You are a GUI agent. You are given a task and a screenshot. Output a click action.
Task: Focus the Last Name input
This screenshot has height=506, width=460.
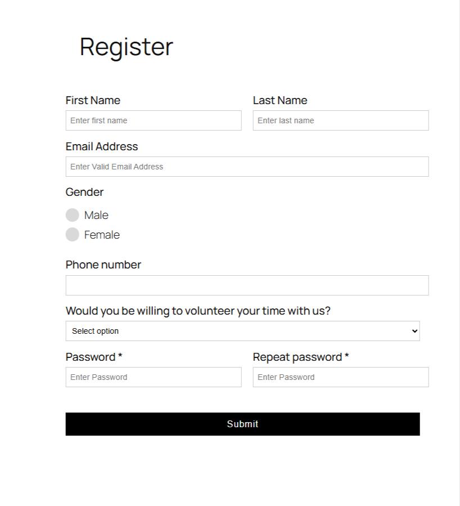pos(340,120)
